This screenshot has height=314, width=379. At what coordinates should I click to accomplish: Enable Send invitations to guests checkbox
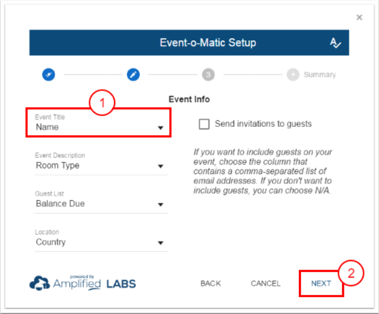(203, 124)
